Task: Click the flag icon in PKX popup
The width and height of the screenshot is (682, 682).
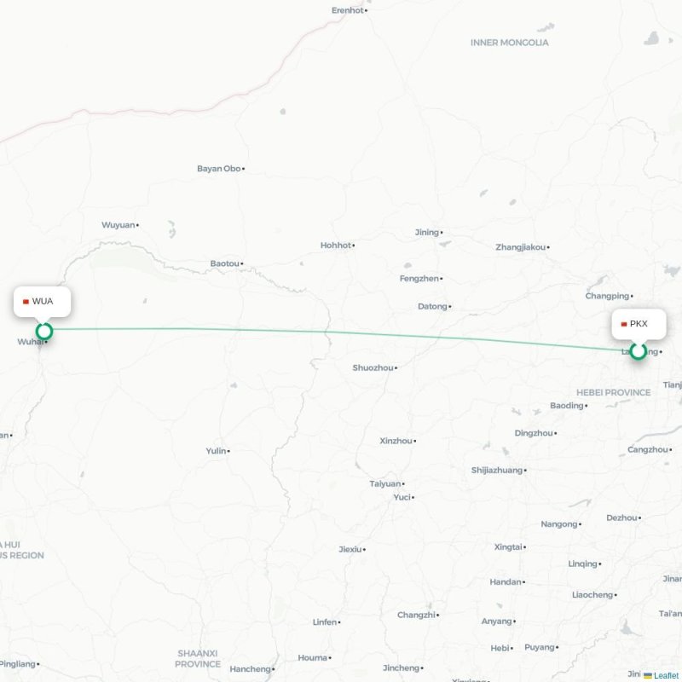Action: tap(624, 324)
